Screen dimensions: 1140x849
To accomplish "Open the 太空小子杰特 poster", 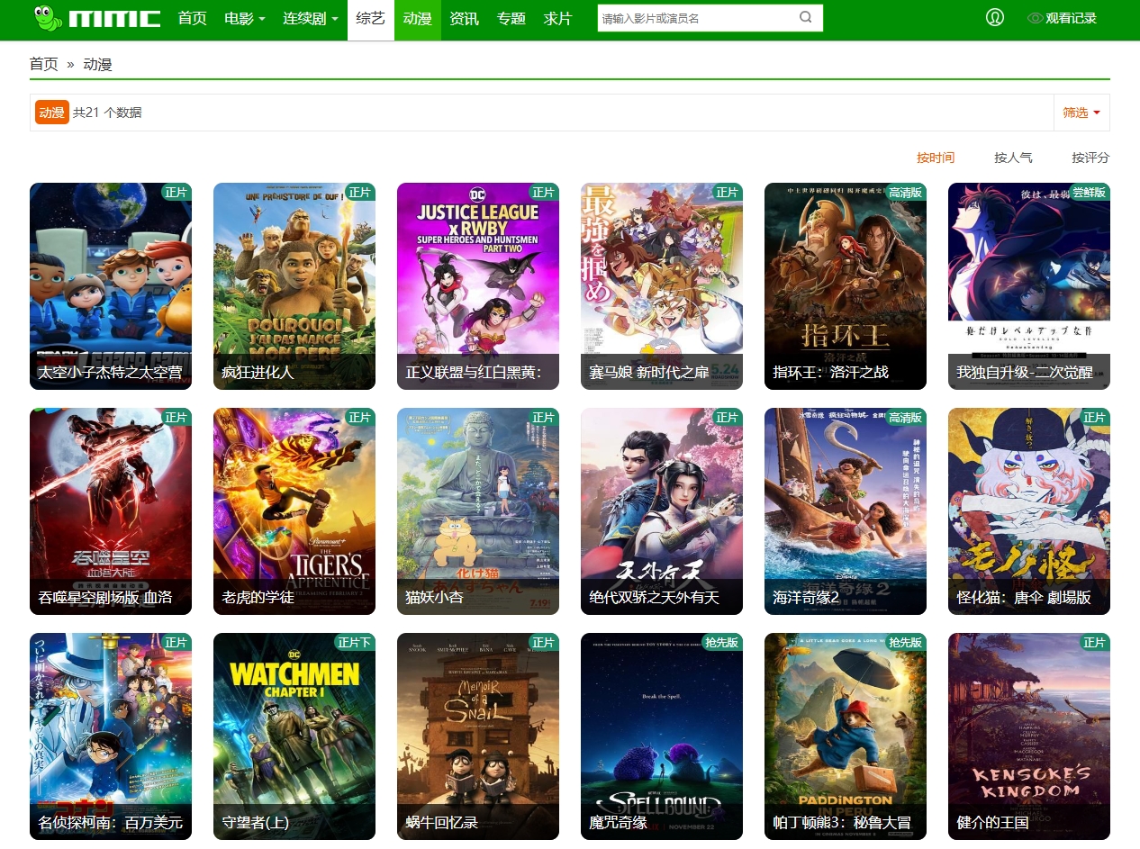I will [111, 286].
